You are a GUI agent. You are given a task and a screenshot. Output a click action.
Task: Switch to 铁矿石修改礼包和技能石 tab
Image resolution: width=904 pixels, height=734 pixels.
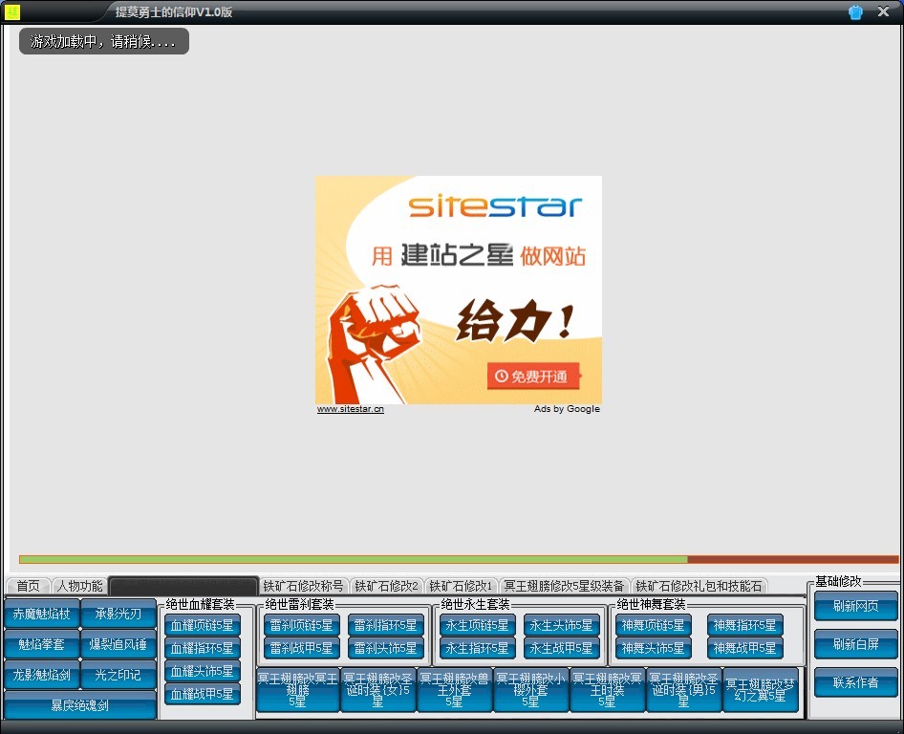pos(700,586)
